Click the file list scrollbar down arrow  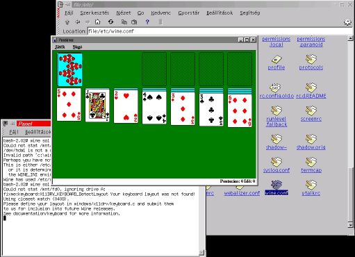click(350, 224)
